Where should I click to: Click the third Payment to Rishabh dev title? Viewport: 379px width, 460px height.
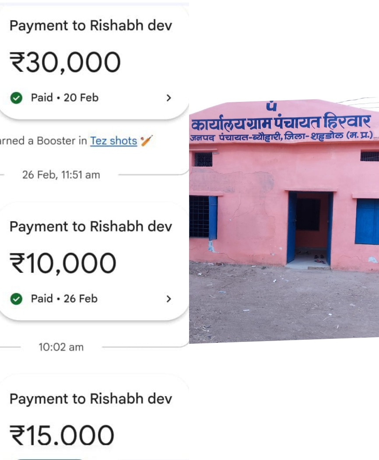[x=91, y=399]
